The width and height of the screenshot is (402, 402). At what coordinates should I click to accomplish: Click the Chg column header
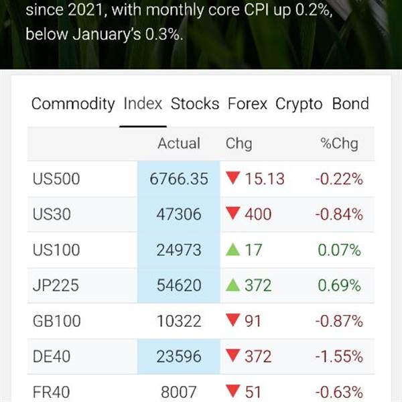(x=239, y=143)
